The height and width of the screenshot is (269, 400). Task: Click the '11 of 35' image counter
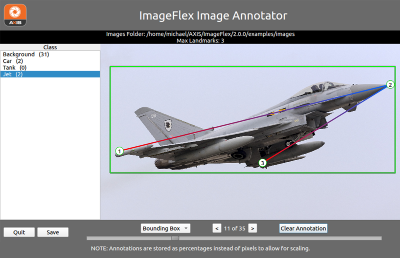[234, 229]
